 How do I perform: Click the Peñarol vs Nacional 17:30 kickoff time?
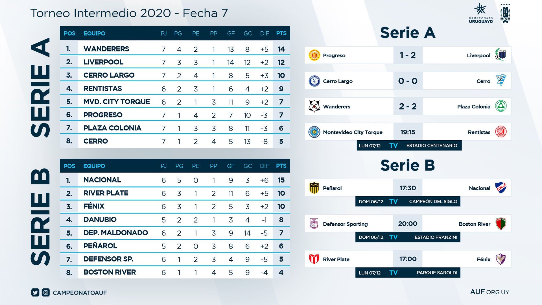pyautogui.click(x=408, y=188)
